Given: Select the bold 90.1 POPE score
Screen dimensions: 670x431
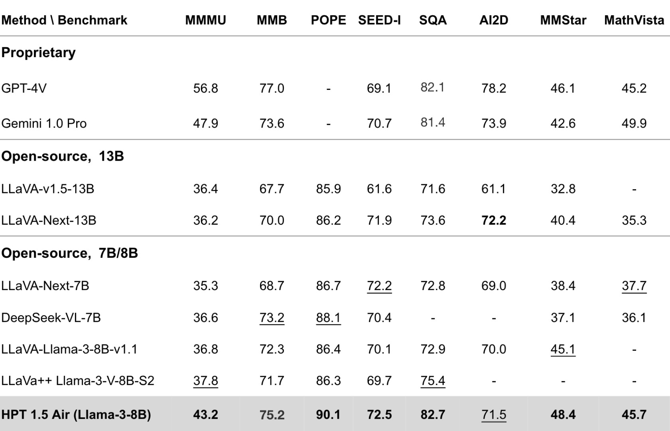Looking at the screenshot, I should (x=328, y=414).
